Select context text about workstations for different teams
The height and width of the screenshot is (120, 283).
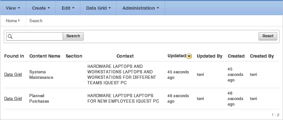pos(122,75)
